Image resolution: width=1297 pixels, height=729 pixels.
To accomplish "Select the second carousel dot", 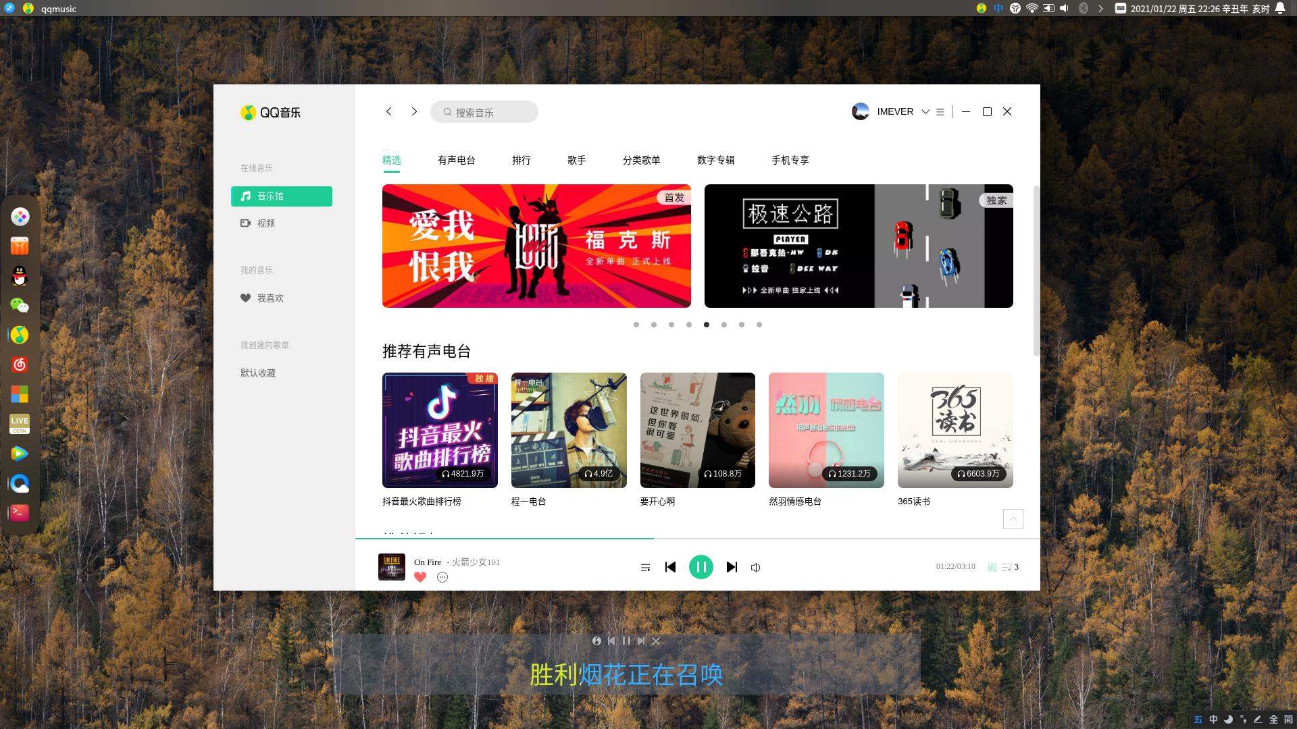I will (x=654, y=325).
